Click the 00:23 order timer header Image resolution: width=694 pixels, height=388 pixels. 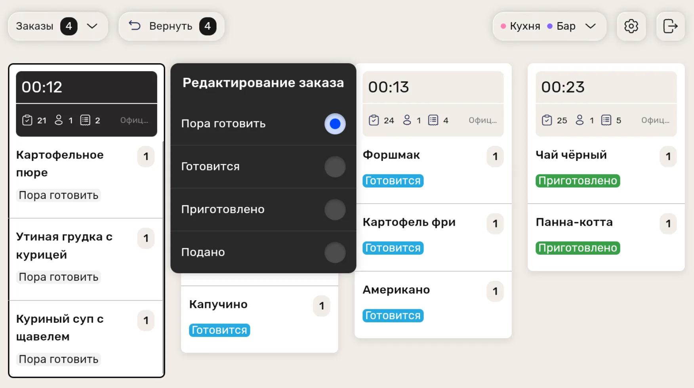click(606, 87)
